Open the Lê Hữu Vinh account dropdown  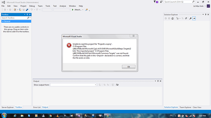click(199, 6)
